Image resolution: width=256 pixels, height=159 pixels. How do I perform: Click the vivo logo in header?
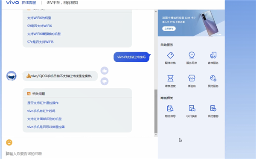click(12, 3)
